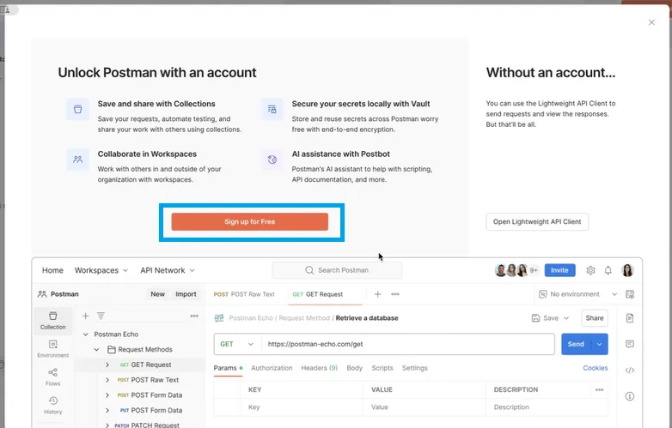672x428 pixels.
Task: Open the No environment dropdown
Action: (x=577, y=294)
